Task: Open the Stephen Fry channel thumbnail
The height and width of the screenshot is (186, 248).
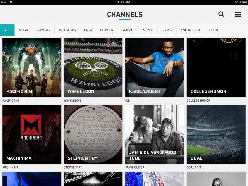Action: [x=93, y=134]
